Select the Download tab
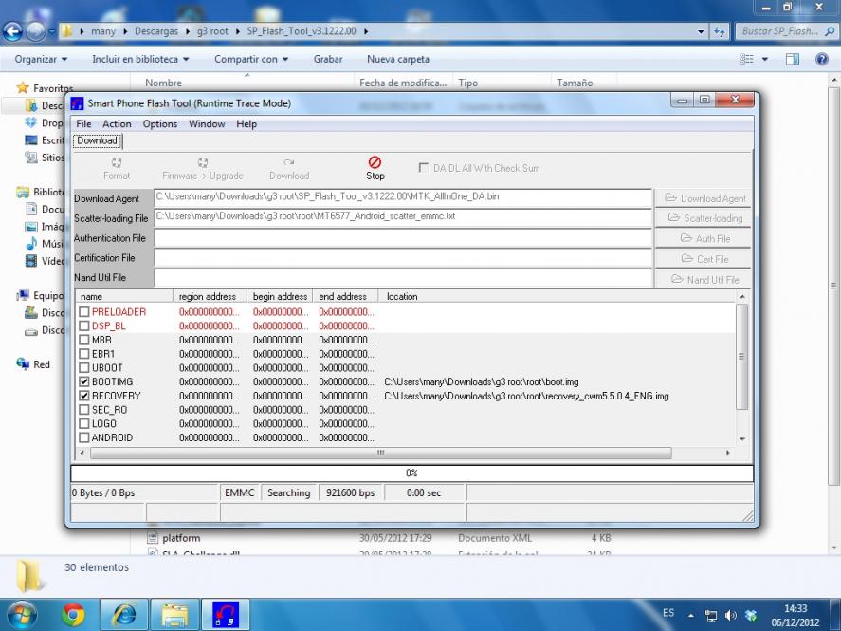Viewport: 841px width, 631px height. pos(97,140)
